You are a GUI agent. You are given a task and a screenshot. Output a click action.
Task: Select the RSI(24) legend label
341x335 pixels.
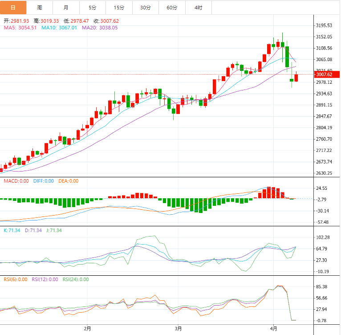[x=77, y=280]
